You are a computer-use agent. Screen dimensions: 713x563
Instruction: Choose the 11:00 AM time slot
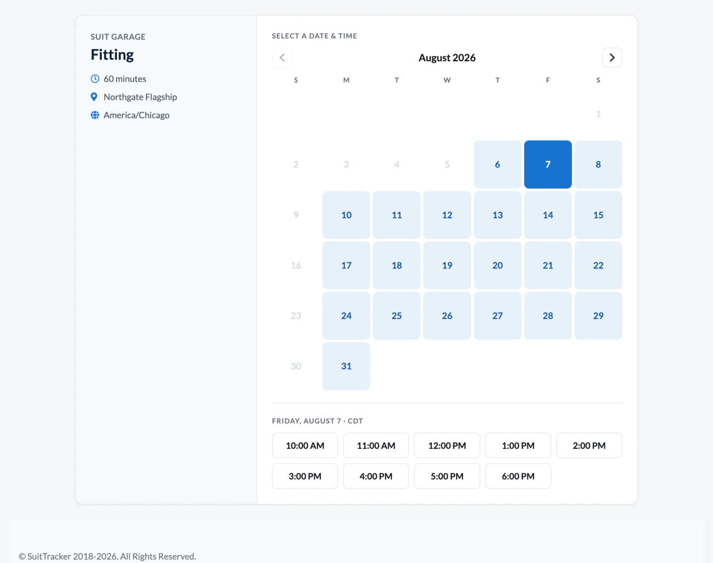coord(376,445)
